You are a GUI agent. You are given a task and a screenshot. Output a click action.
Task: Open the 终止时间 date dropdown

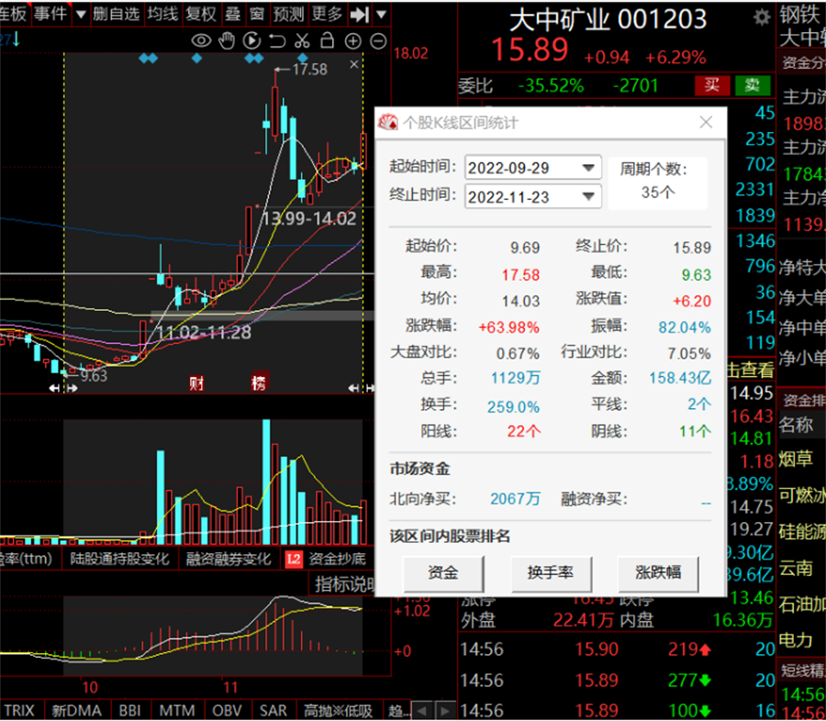[587, 196]
